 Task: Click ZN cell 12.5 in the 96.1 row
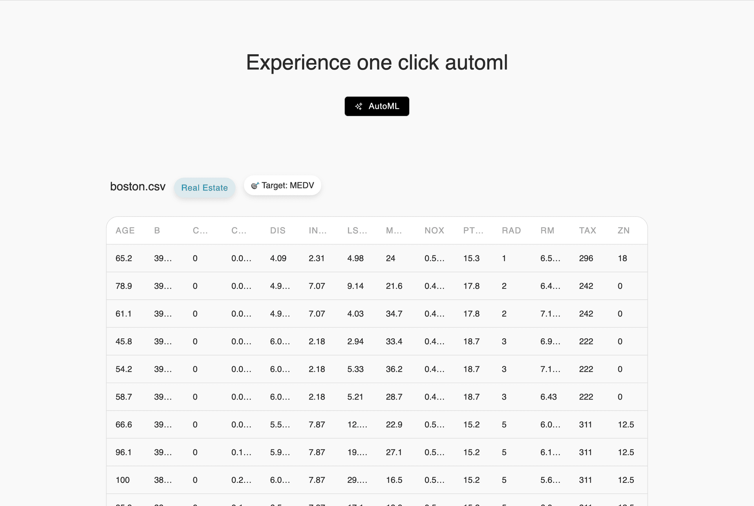point(626,452)
